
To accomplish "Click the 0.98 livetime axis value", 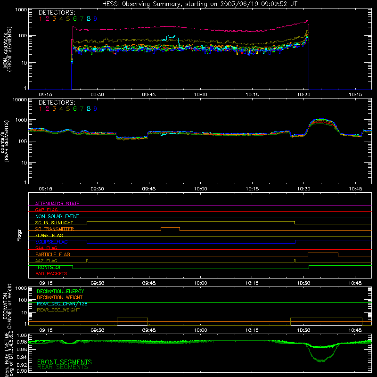I will pos(22,342).
